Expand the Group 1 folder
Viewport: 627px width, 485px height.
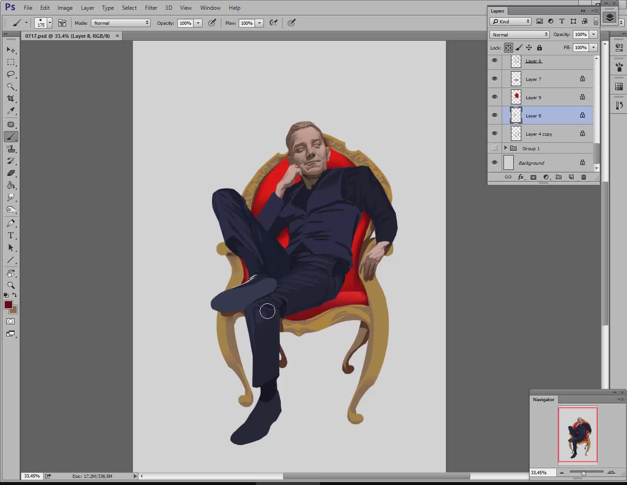[x=505, y=148]
